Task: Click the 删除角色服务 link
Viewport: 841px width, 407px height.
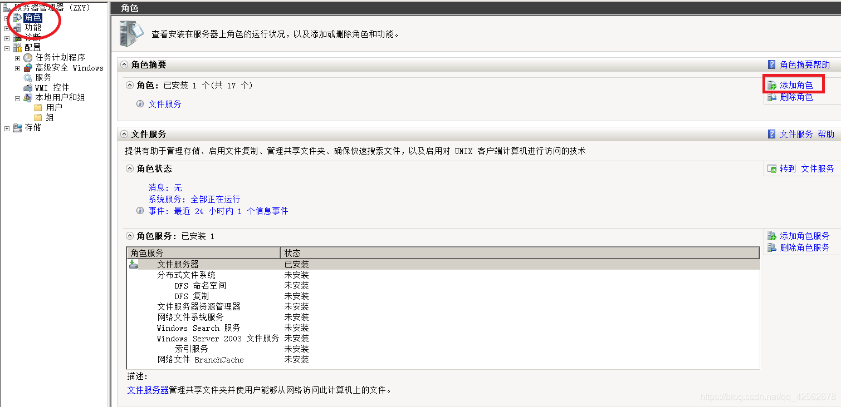Action: (x=805, y=247)
